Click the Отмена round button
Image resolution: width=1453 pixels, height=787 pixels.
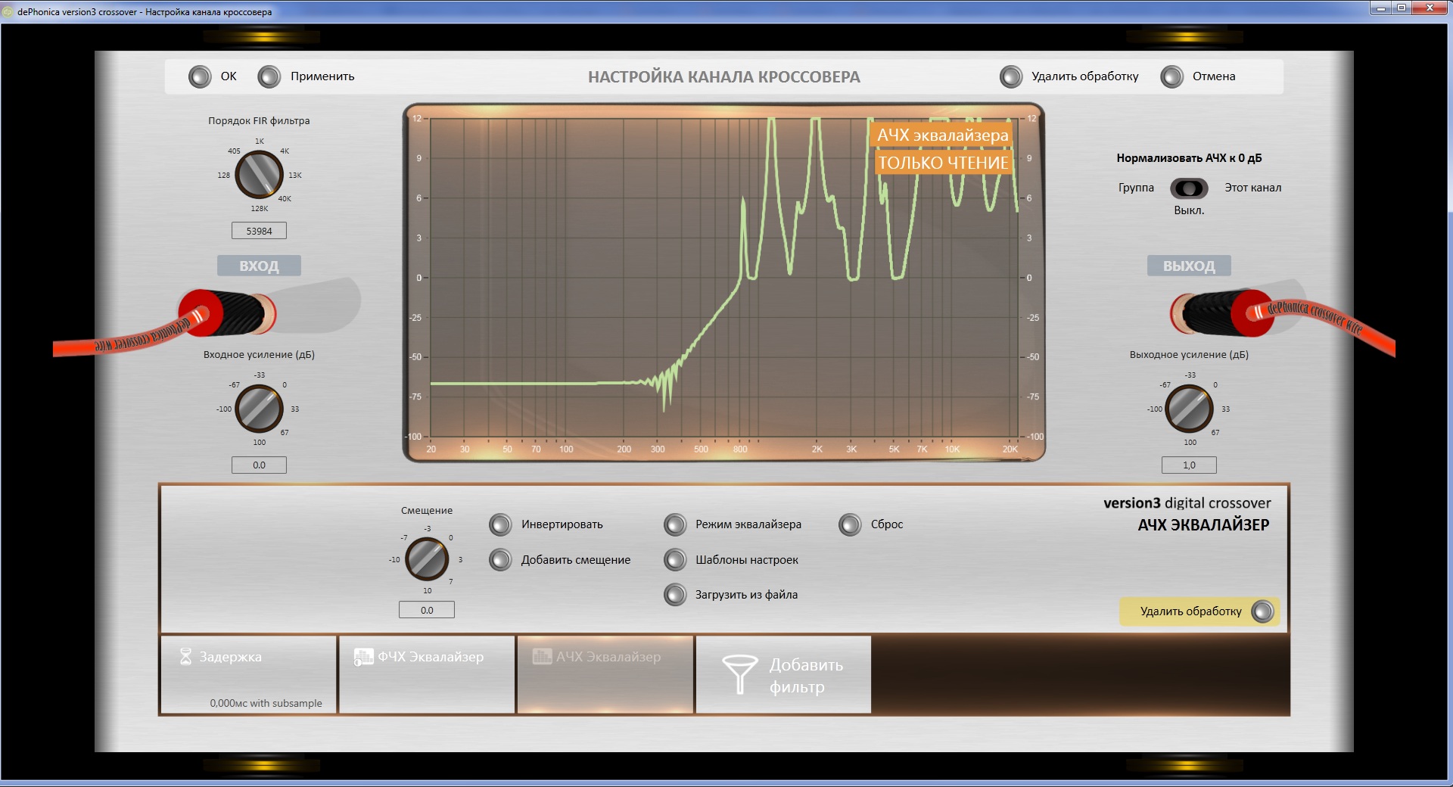pos(1172,76)
